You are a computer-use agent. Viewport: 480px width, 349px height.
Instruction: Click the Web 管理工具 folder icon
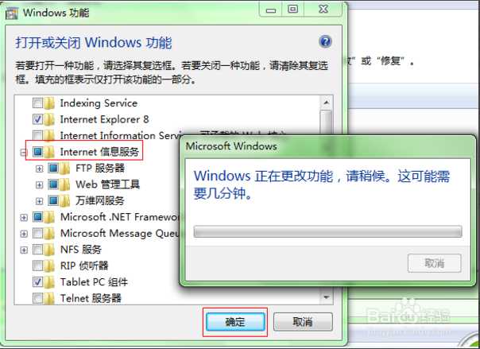tap(64, 184)
